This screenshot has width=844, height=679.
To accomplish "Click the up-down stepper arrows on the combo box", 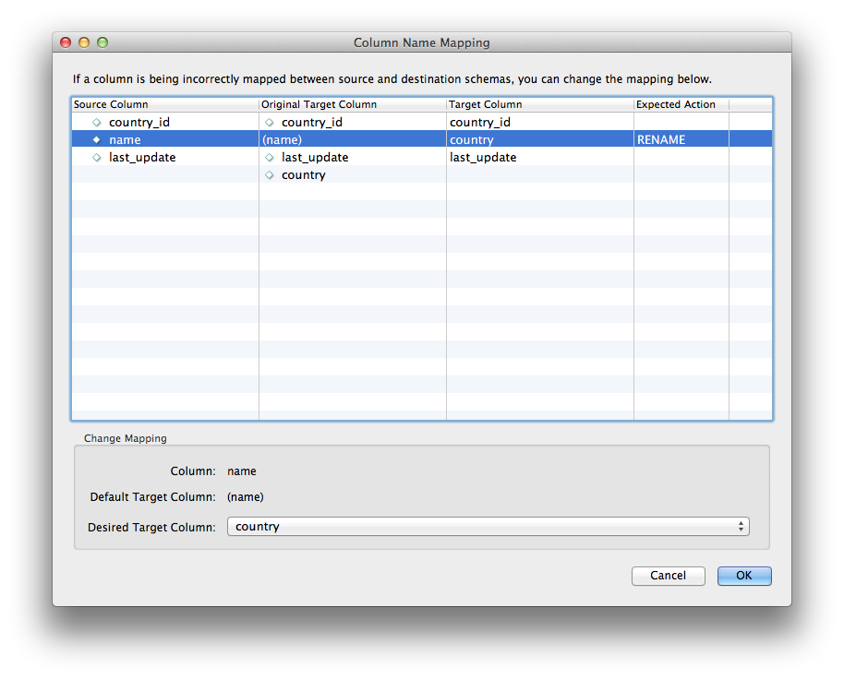I will [x=742, y=526].
